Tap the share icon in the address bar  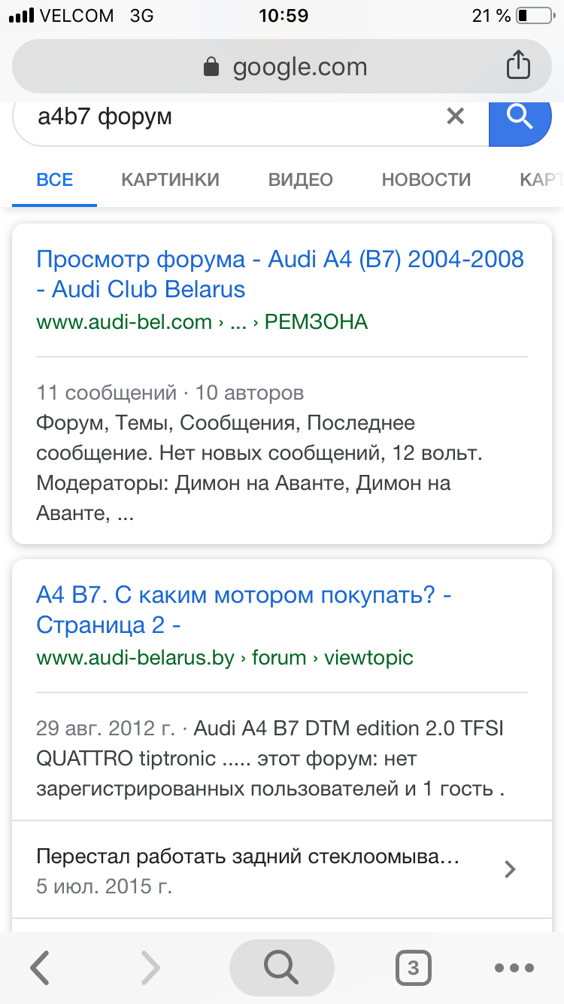click(518, 65)
